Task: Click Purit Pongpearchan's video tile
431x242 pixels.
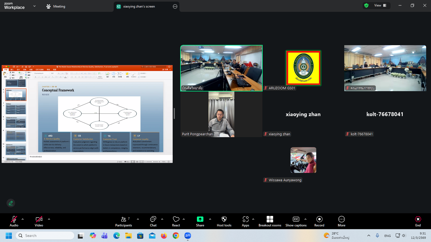Action: coord(221,114)
